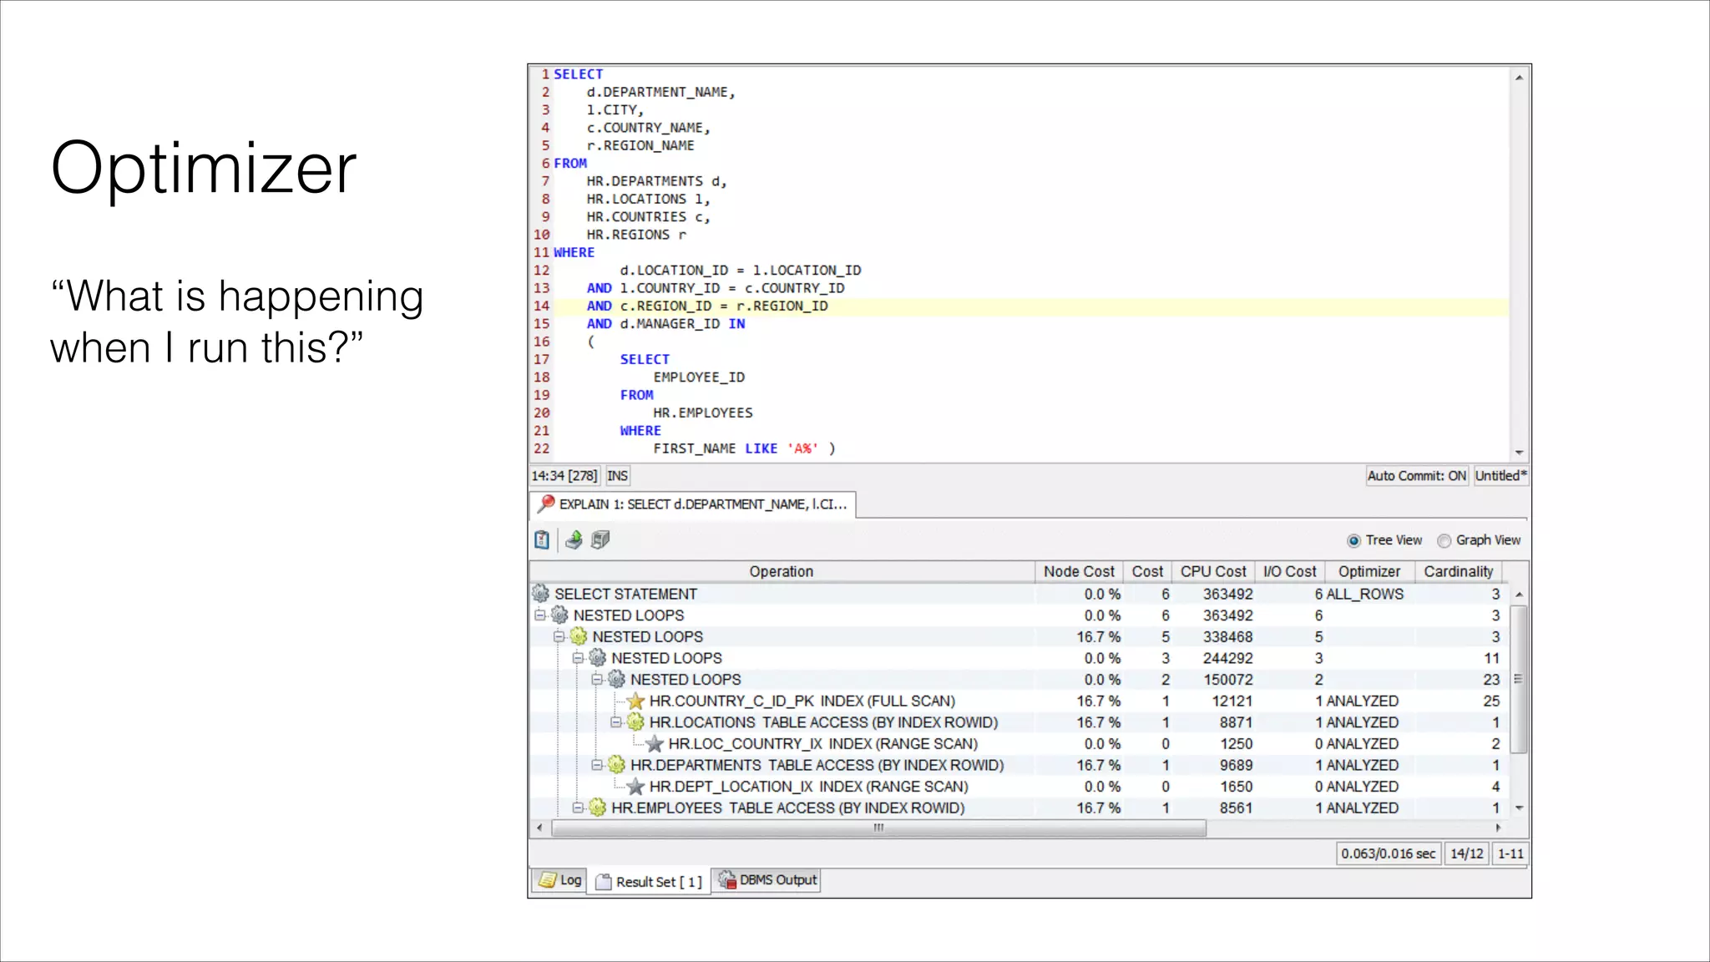Click the DBMS Output tab's gear icon
The image size is (1710, 962).
click(727, 880)
